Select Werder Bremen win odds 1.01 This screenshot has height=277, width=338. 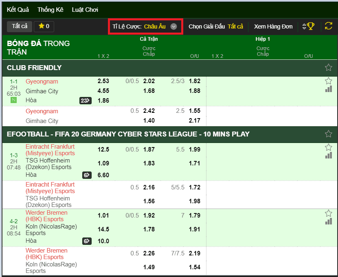[103, 215]
